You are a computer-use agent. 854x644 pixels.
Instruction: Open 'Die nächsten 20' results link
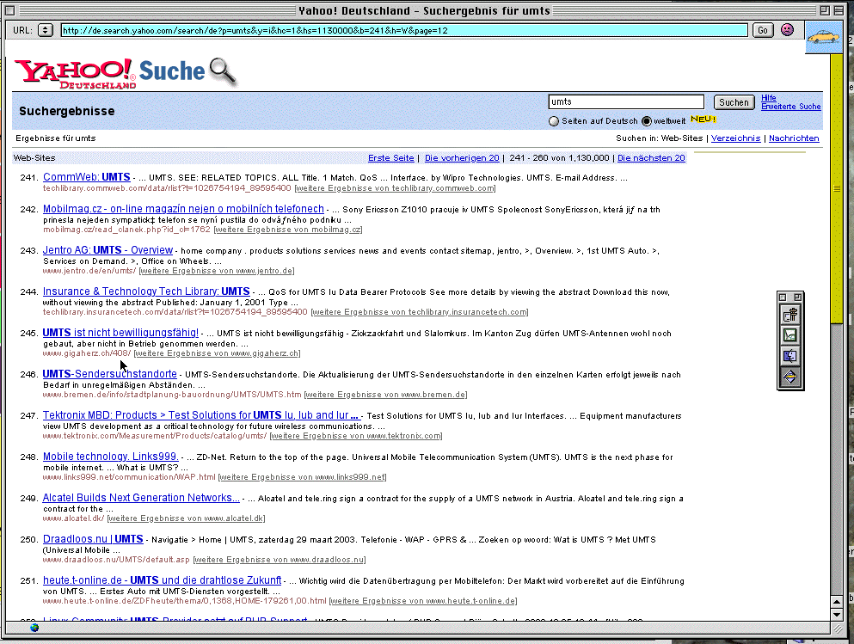point(651,158)
